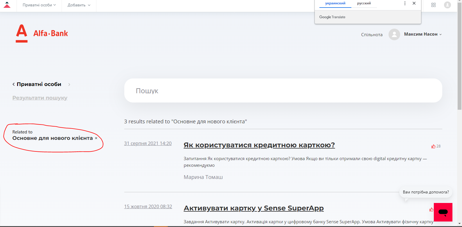Open "Як користуватися кредитною карткою?" article
Screen dimensions: 462x227
coord(259,145)
